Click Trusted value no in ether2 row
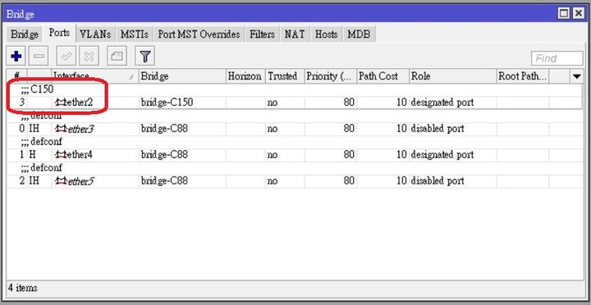Image resolution: width=591 pixels, height=305 pixels. point(273,102)
